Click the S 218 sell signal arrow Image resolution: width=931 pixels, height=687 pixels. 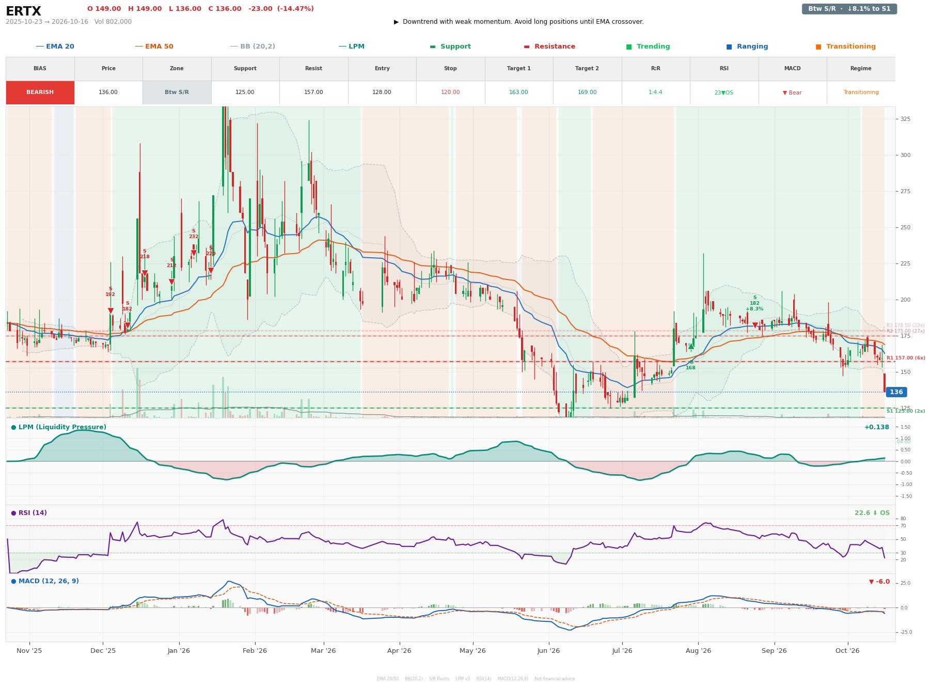[145, 273]
